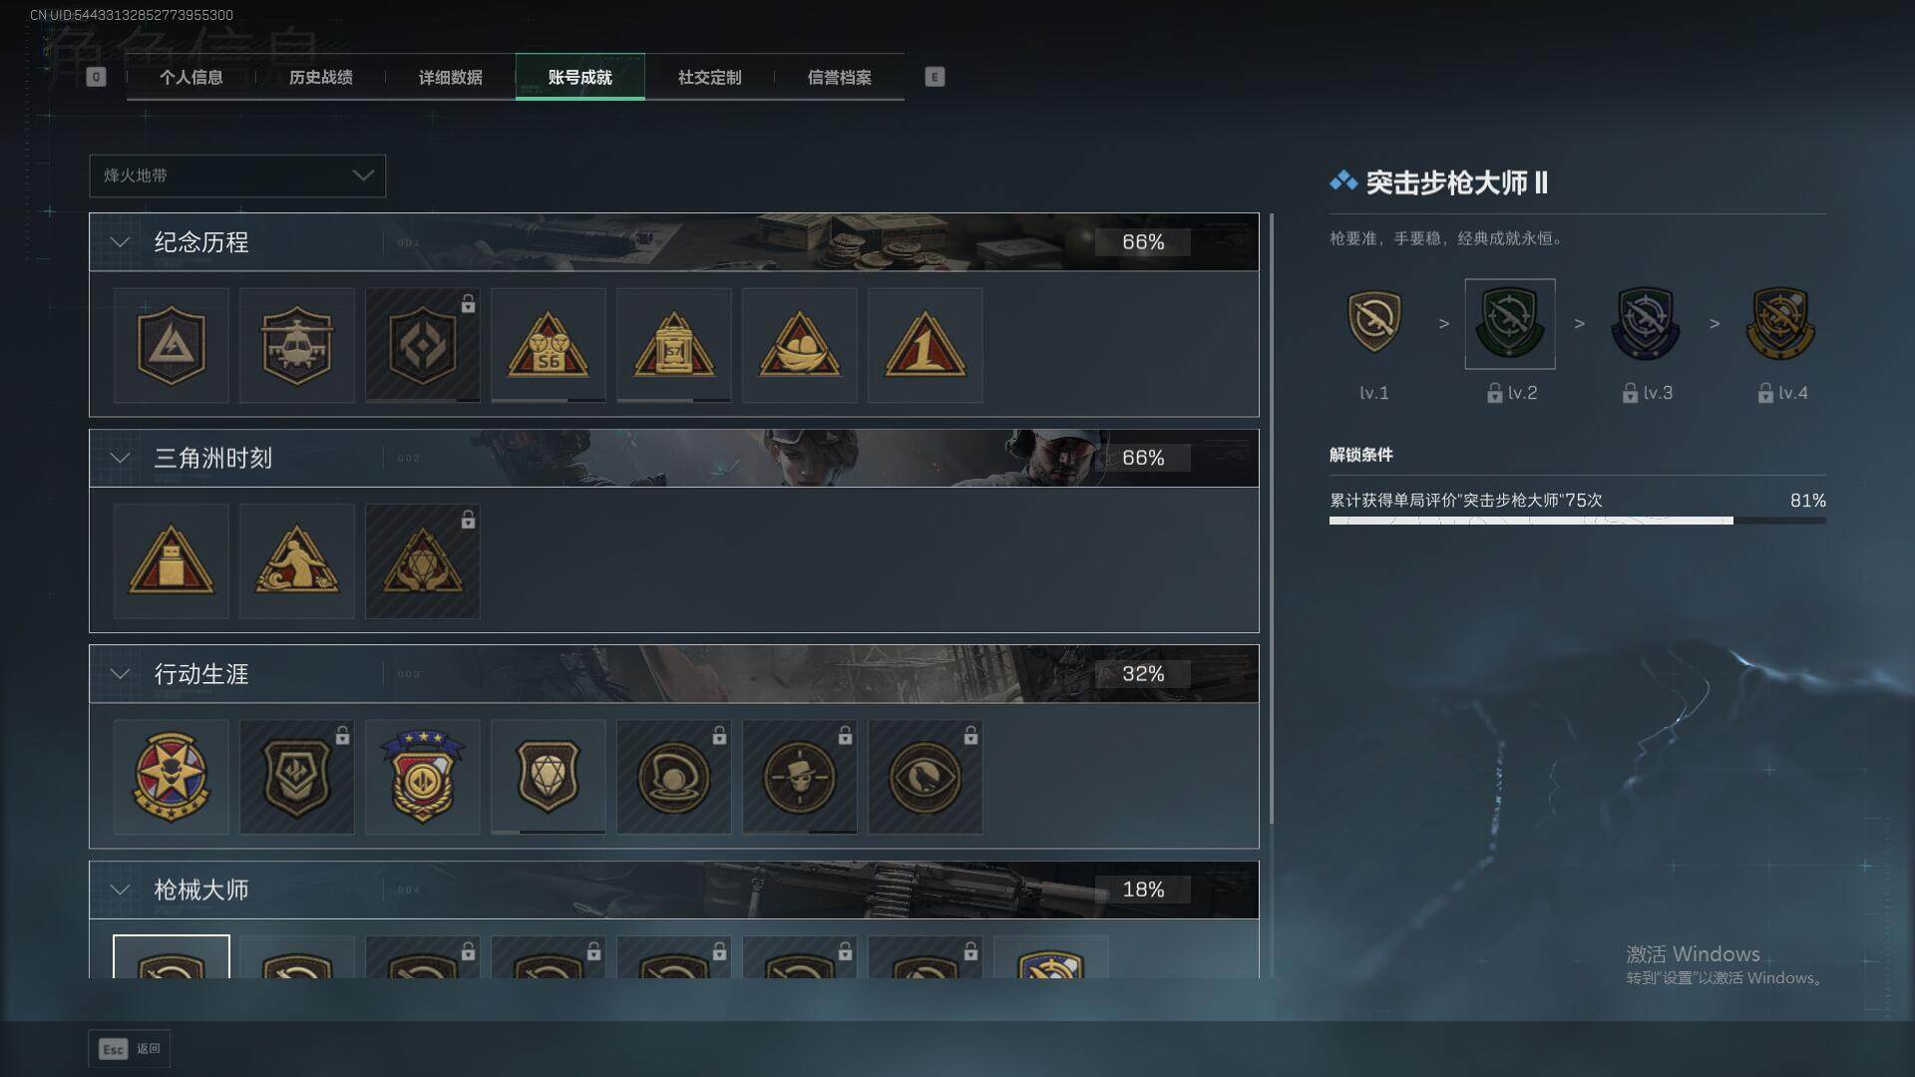Image resolution: width=1915 pixels, height=1077 pixels.
Task: Switch to the 历史战绩 tab
Action: [320, 77]
